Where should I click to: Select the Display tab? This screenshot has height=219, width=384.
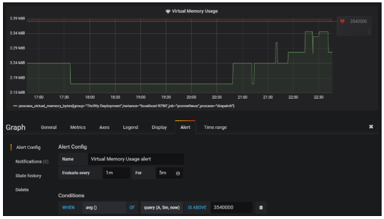click(159, 128)
